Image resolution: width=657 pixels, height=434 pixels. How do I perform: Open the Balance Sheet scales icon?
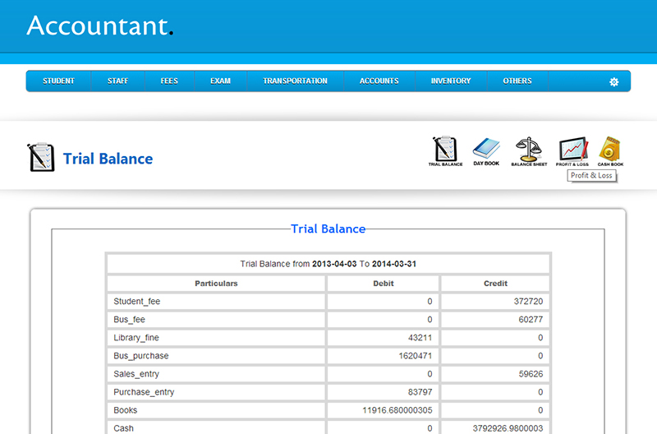pos(529,150)
